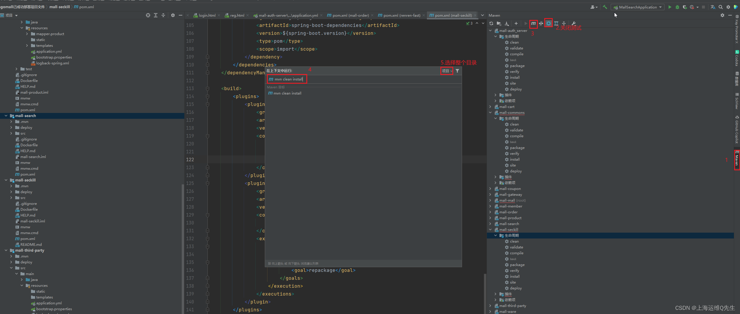Open project panel gear options
Viewport: 740px width, 314px height.
click(x=173, y=15)
